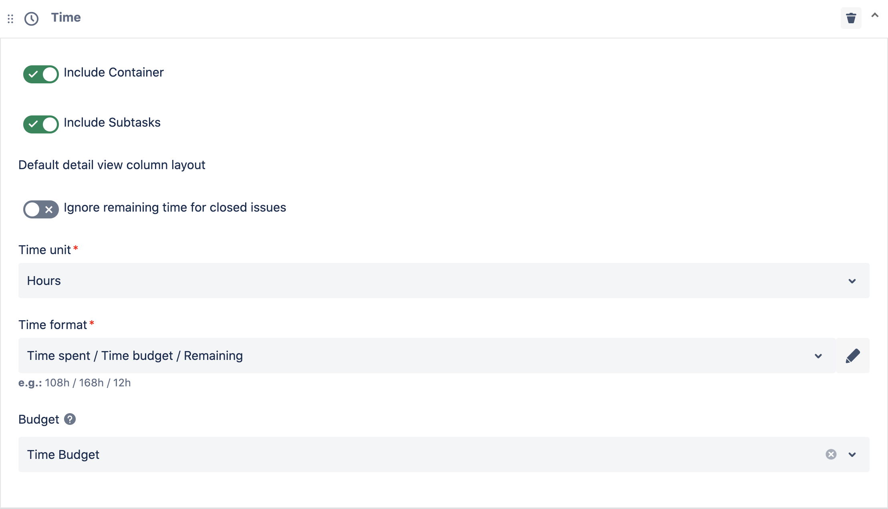This screenshot has width=888, height=509.
Task: Grab the drag handle next to Time
Action: tap(10, 18)
